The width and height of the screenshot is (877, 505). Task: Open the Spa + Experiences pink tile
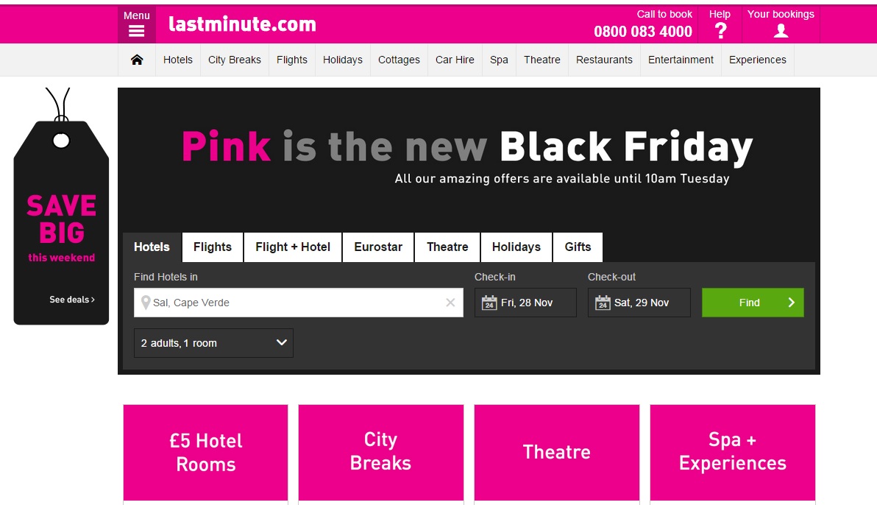point(732,453)
